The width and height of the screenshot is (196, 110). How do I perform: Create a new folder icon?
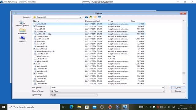click(95, 17)
